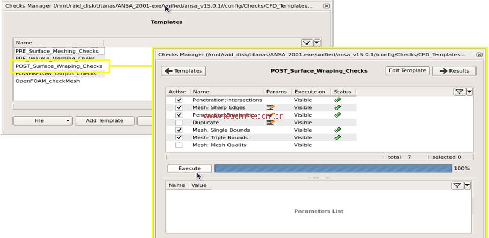Open the params icon for the Duplicate check
Screen dimensions: 489x238
271,123
